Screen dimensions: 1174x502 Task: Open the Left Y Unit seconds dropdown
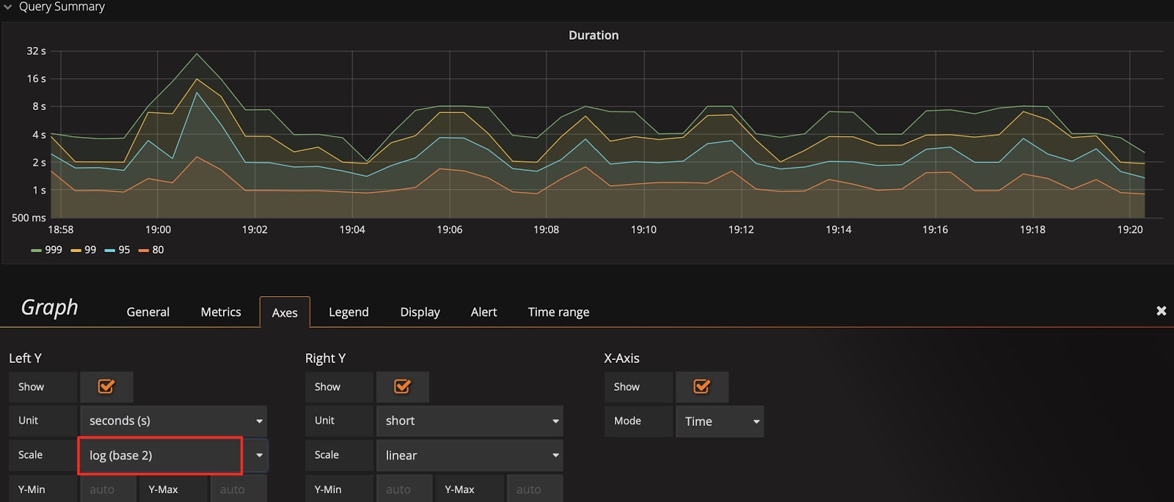[x=174, y=421]
